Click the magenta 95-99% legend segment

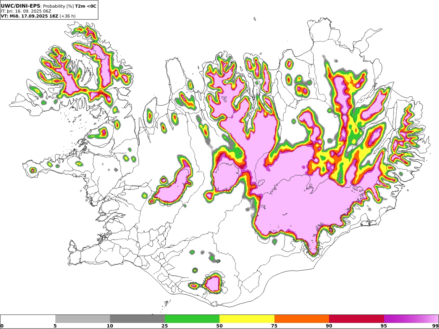411,319
